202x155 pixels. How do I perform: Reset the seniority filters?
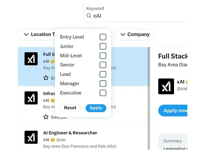pos(70,108)
